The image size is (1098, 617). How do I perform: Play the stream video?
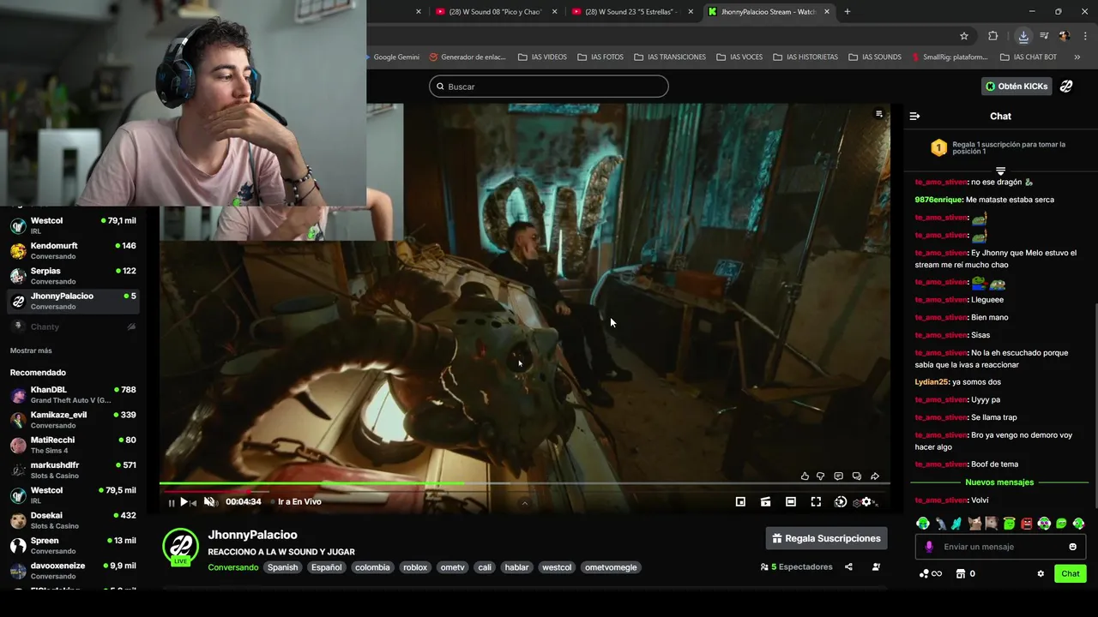point(183,502)
